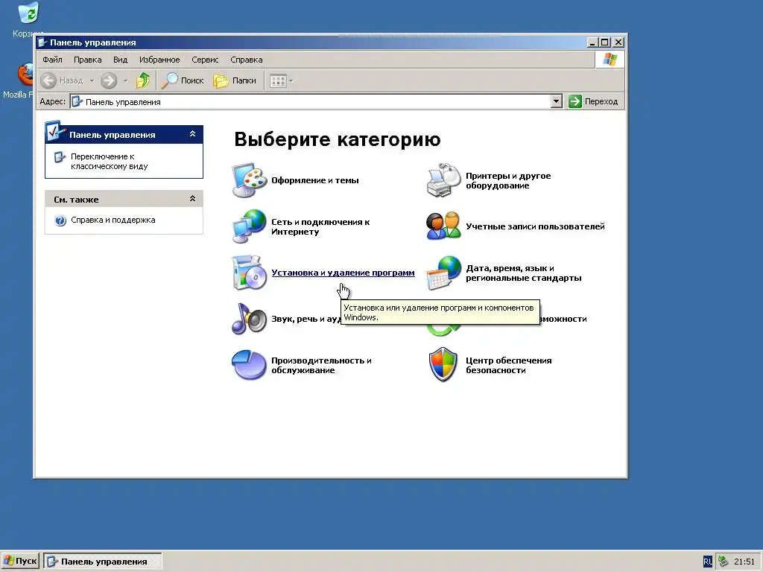
Task: Open the Appearance and Themes palette icon
Action: [249, 180]
